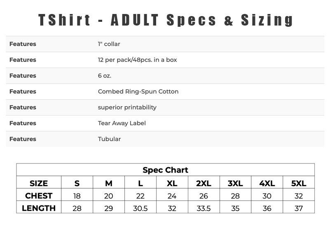Select the Tubular feature value
The height and width of the screenshot is (245, 330).
point(109,139)
